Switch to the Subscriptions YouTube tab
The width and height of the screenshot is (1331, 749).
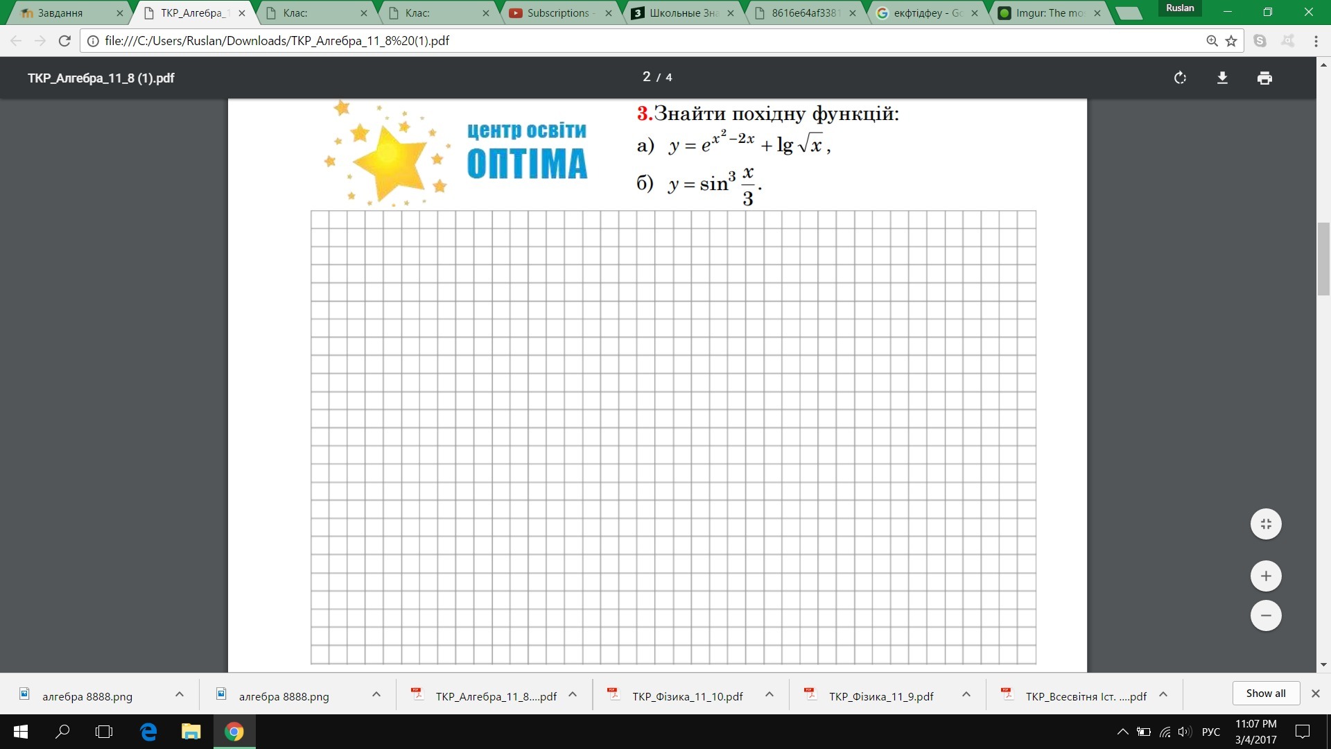coord(557,12)
